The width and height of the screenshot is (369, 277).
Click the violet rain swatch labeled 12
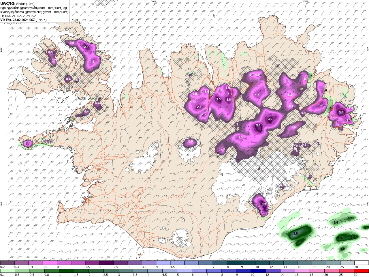coord(273,271)
